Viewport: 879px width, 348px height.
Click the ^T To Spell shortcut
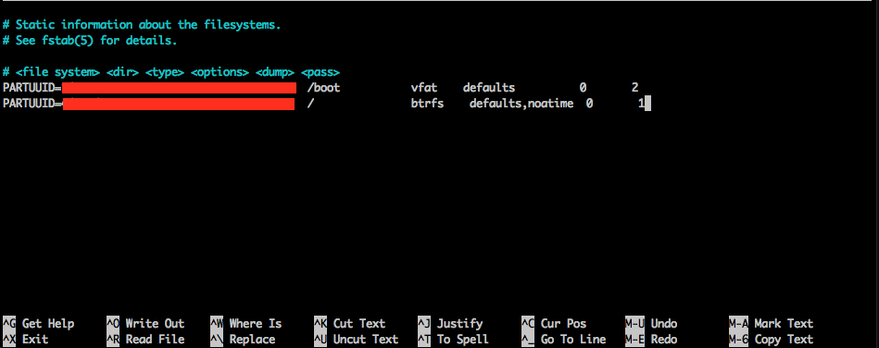[x=454, y=339]
